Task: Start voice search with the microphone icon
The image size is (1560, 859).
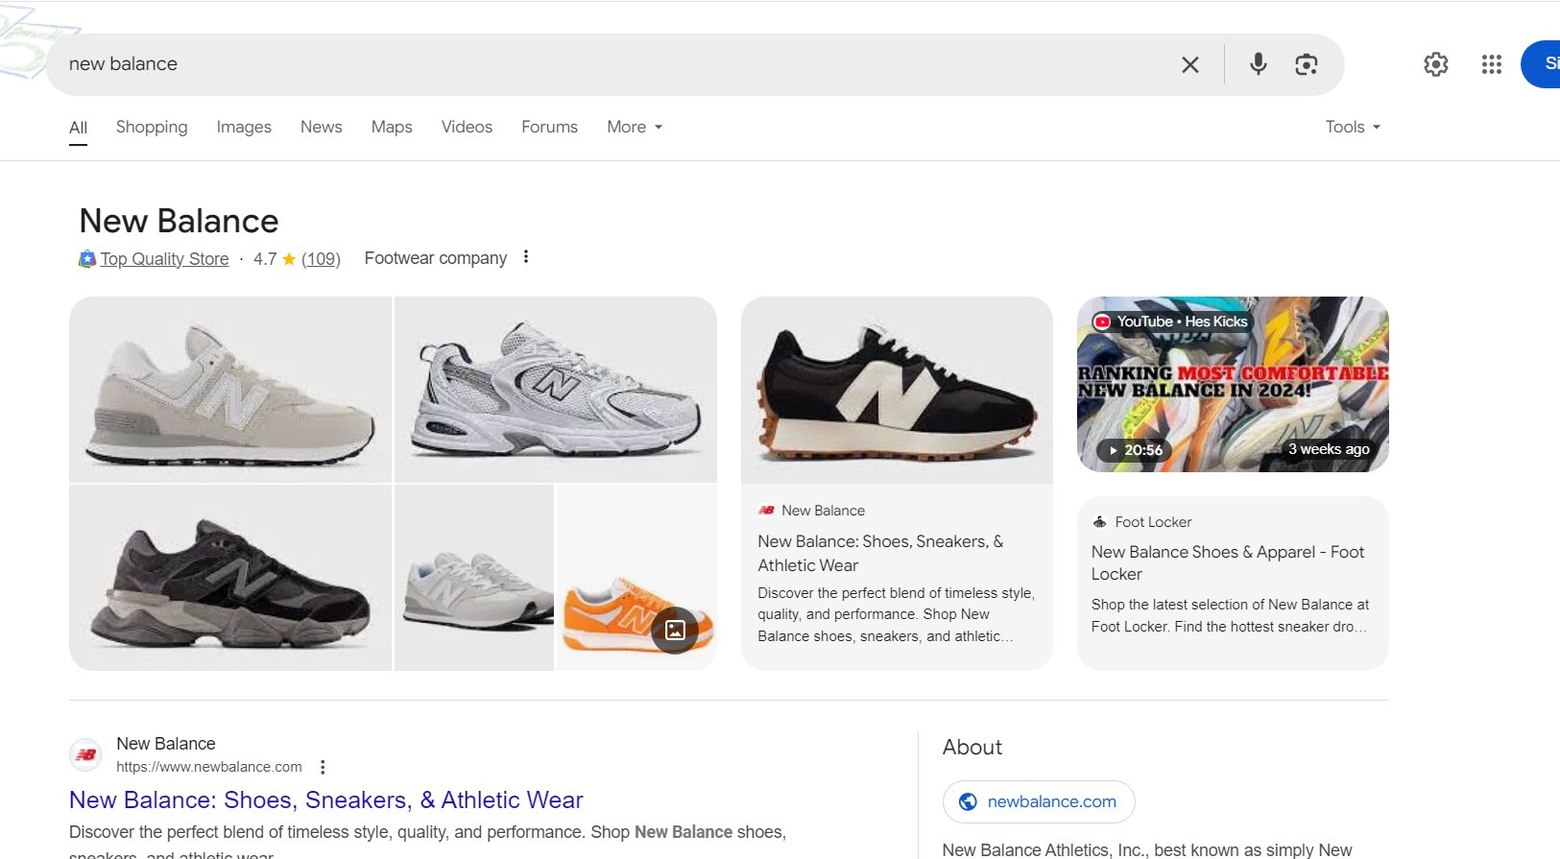Action: 1258,64
